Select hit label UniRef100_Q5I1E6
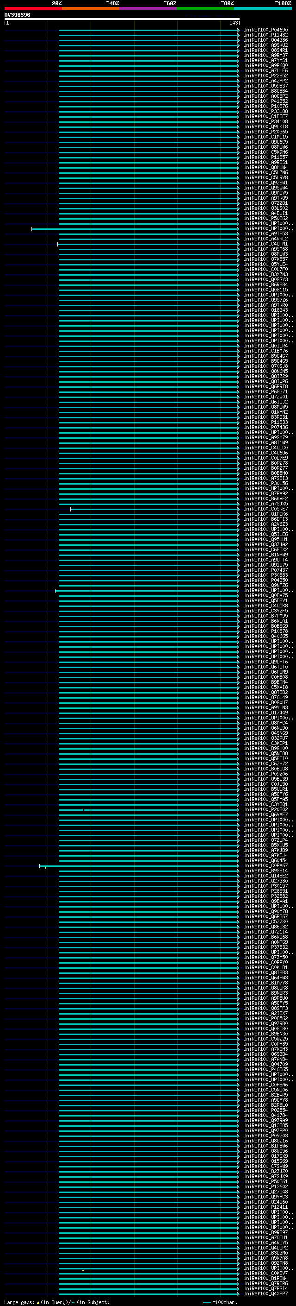This screenshot has height=1306, width=296. (x=265, y=534)
